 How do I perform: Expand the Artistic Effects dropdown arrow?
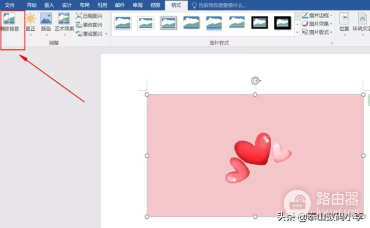65,35
